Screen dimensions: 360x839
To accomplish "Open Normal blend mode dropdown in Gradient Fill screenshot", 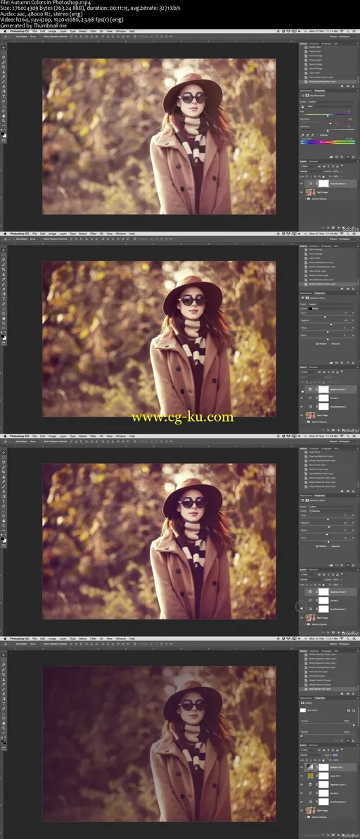I will pos(311,755).
